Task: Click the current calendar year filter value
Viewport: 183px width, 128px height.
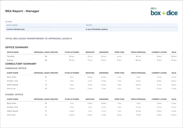Action: click(16, 29)
